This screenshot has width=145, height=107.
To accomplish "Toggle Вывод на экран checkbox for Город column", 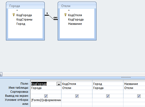I will 108,96.
